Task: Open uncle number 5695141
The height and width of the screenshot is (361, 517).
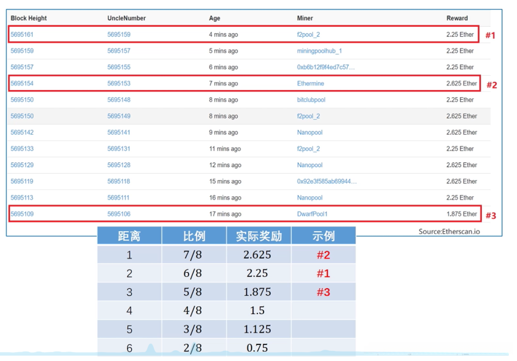Action: point(119,132)
